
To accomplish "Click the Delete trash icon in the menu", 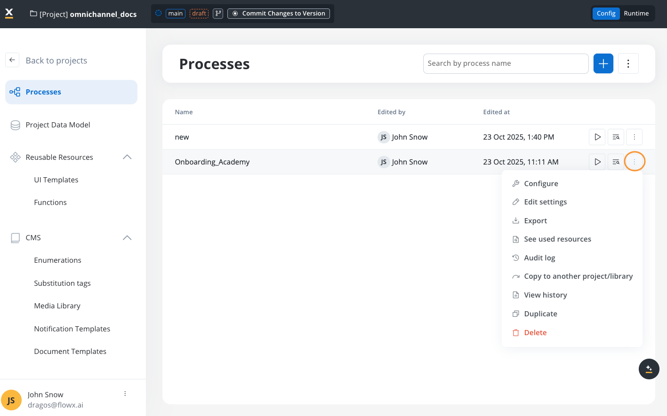I will (x=515, y=332).
